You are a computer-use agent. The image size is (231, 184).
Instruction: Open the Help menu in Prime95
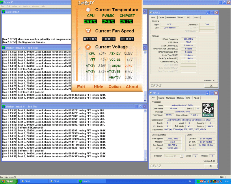tap(43, 6)
